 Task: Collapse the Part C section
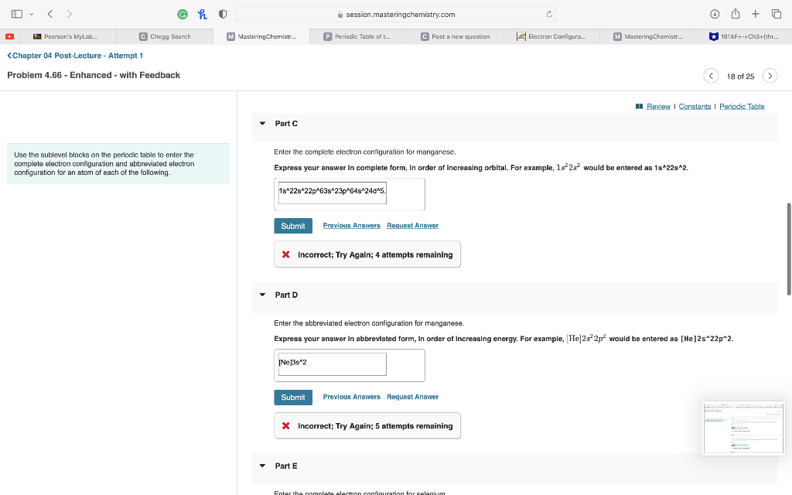click(263, 123)
